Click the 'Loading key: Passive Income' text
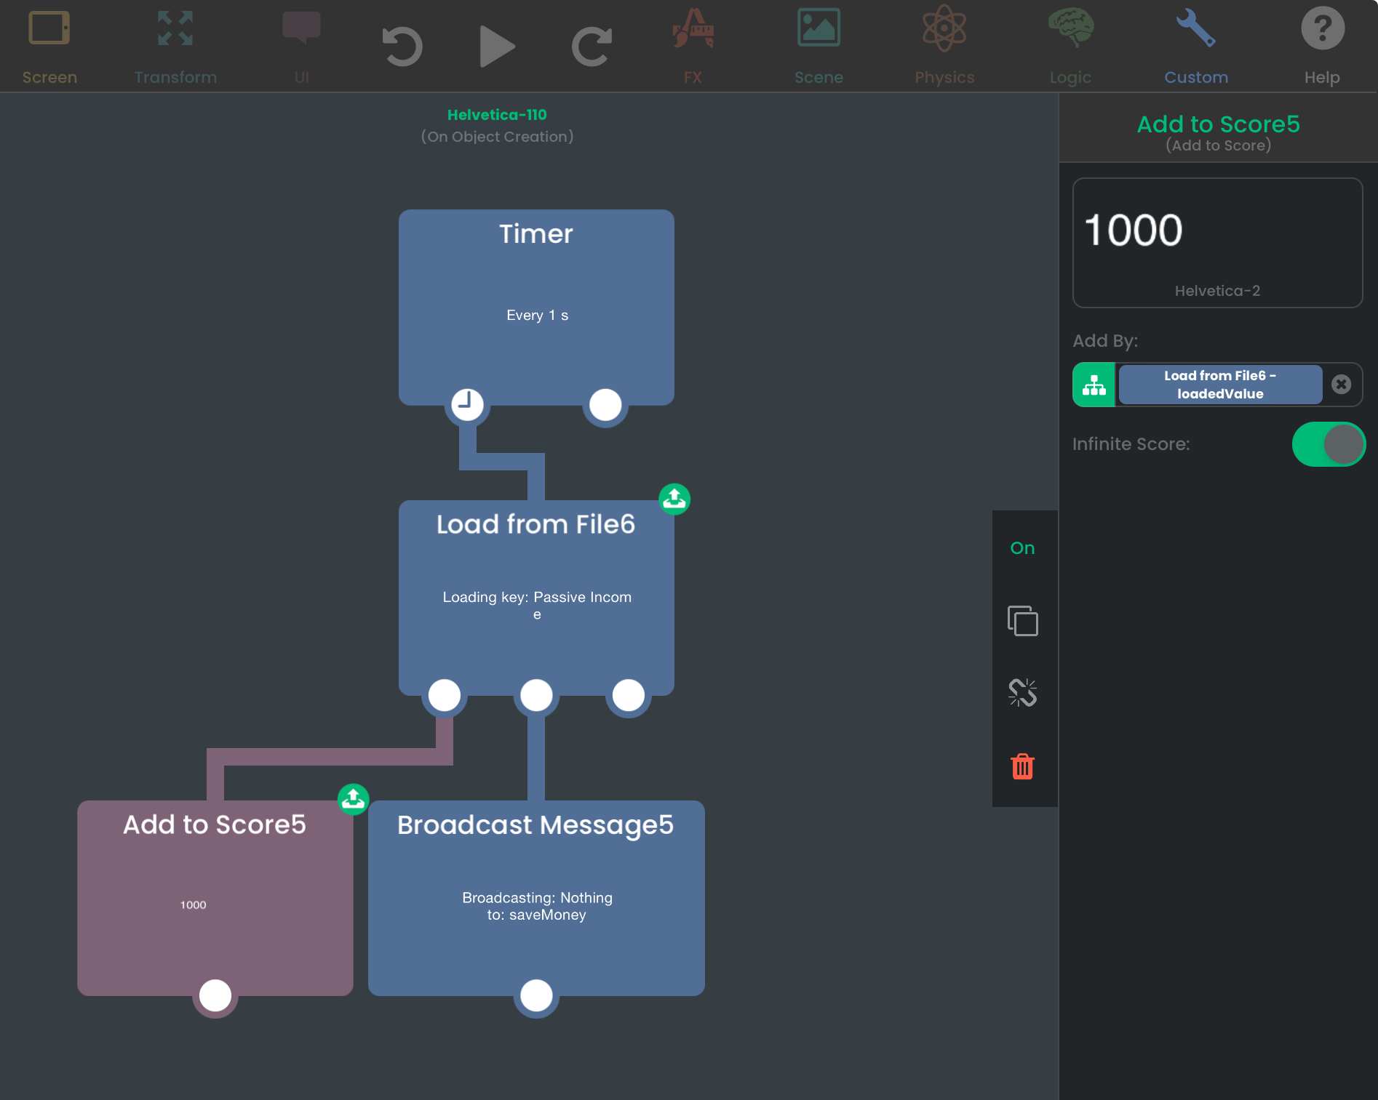 (x=537, y=605)
